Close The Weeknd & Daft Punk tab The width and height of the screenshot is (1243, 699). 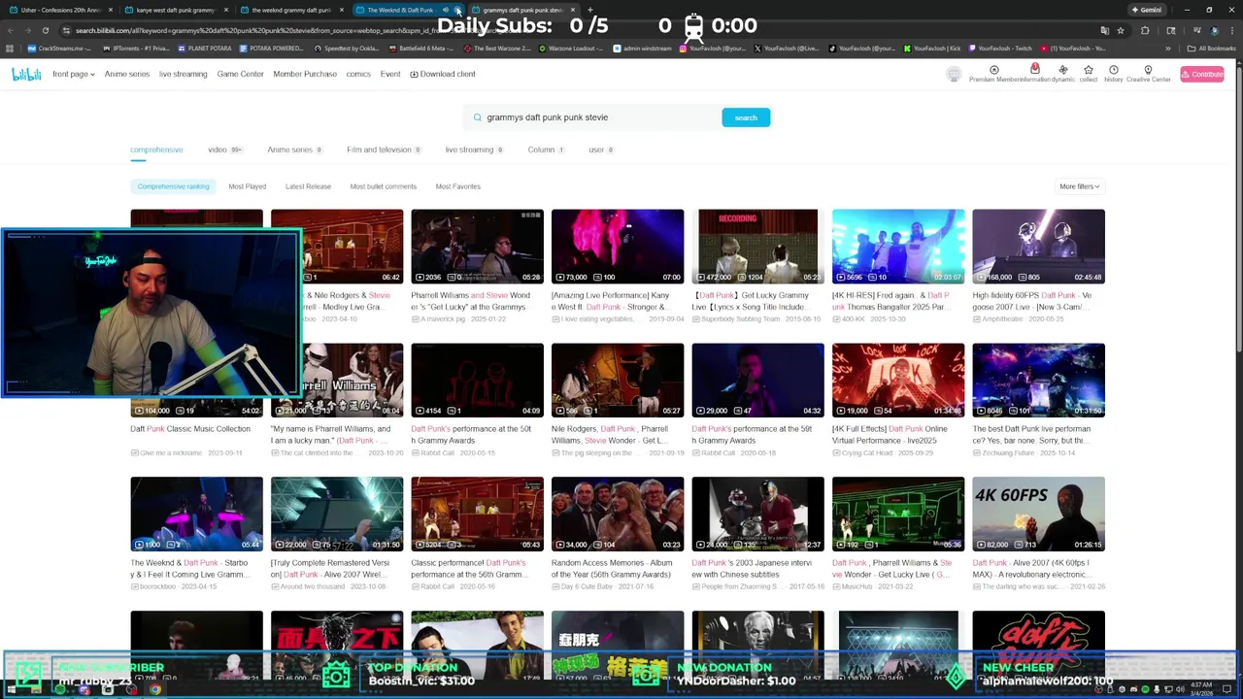coord(457,10)
